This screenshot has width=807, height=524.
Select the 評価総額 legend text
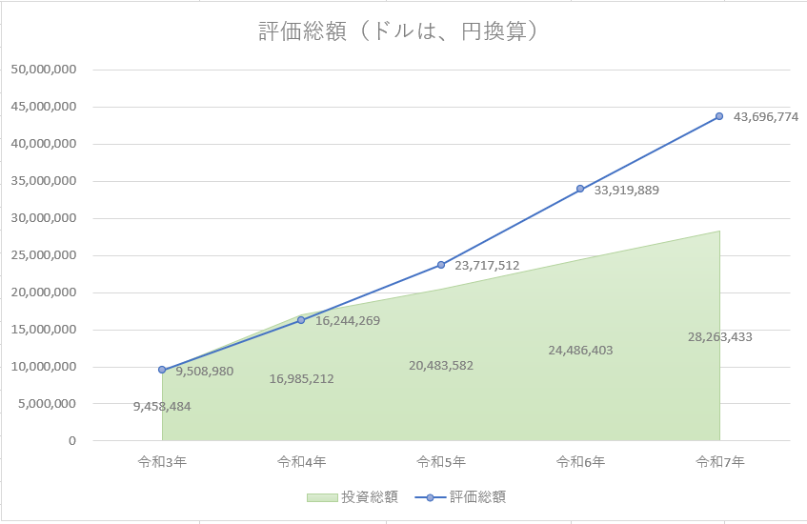tap(477, 497)
